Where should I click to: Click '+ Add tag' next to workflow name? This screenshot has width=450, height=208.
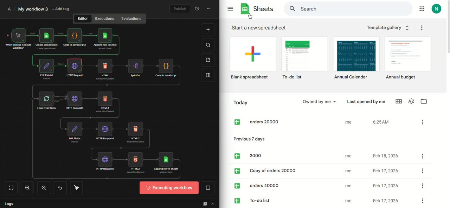point(60,9)
